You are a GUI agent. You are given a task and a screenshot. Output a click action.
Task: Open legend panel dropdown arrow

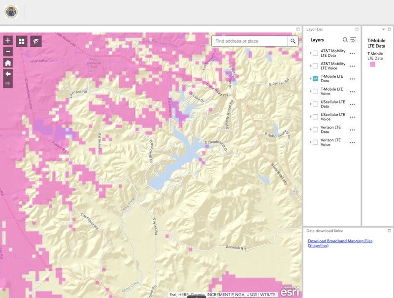coord(384,30)
